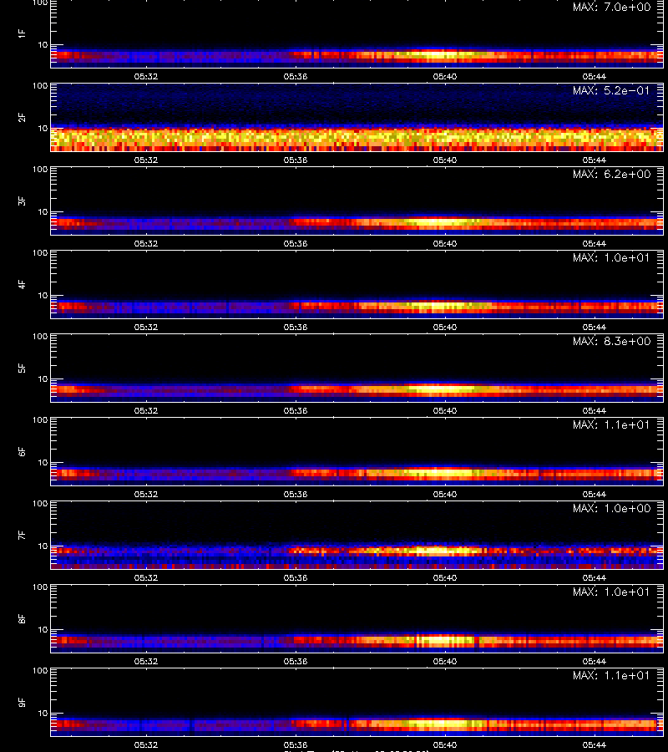668x752 pixels.
Task: Select the 'MAX: 5.2e-01' value in panel 2F
Action: click(x=611, y=90)
